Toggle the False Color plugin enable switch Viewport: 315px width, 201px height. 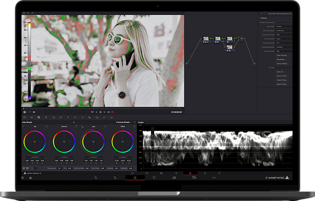(x=260, y=13)
